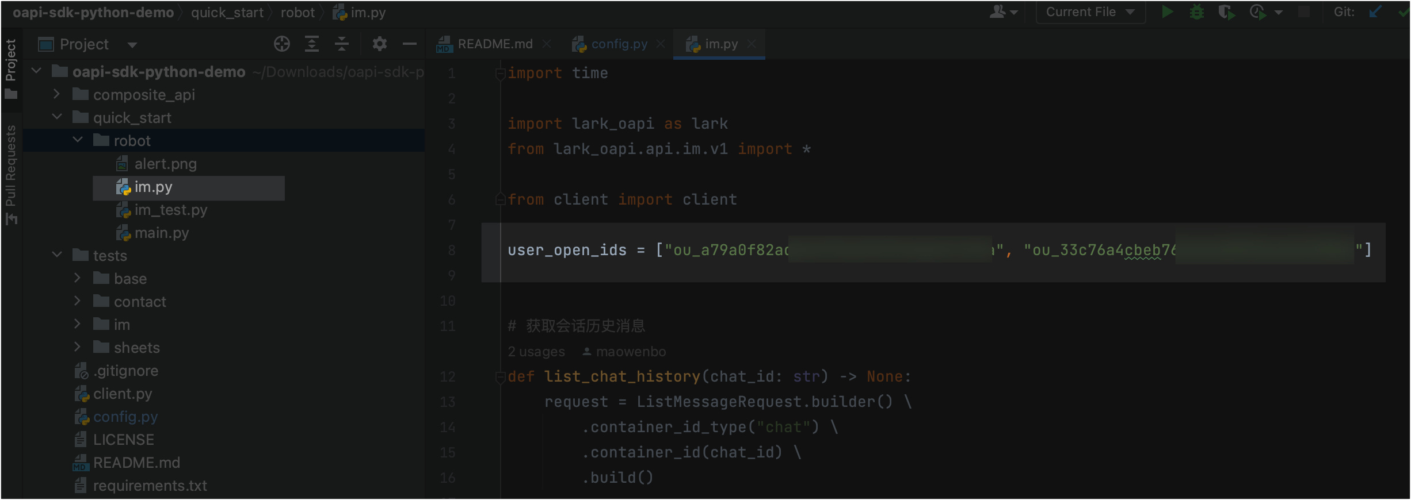Collapse the tests folder
Screen dimensions: 1411x500
coord(56,255)
